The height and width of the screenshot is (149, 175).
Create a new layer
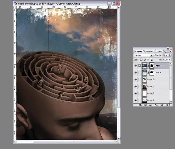point(162,105)
